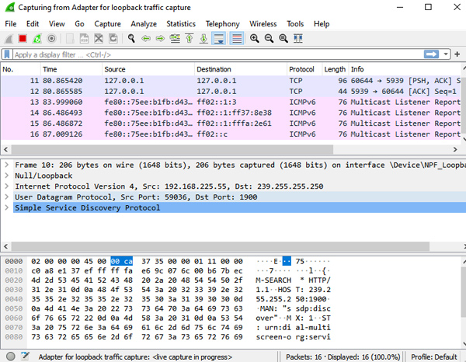Open the Tools menu
Viewport: 466px width, 362px height.
point(295,24)
